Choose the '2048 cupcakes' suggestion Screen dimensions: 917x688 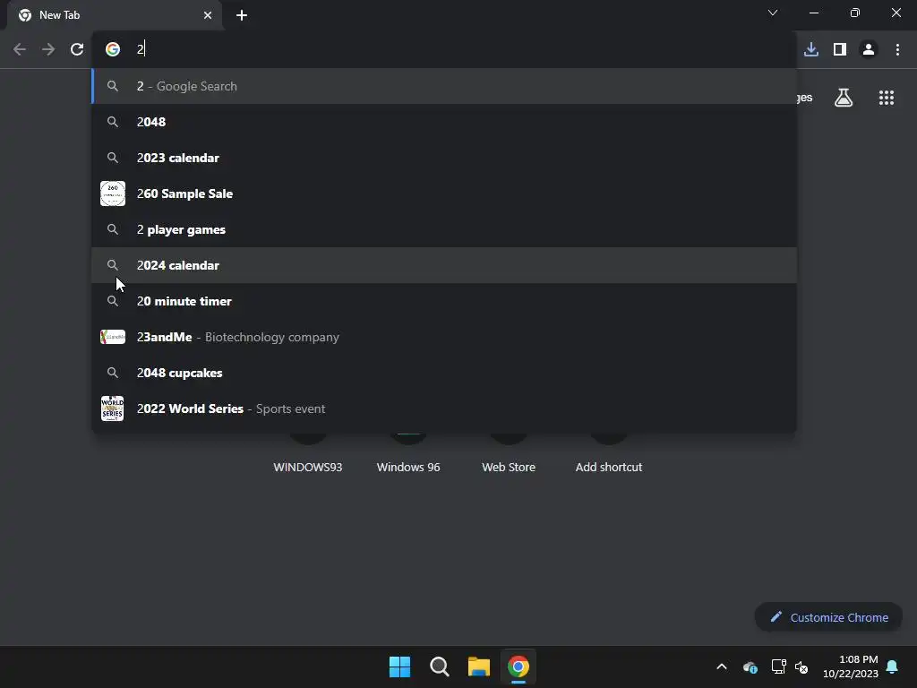point(444,373)
